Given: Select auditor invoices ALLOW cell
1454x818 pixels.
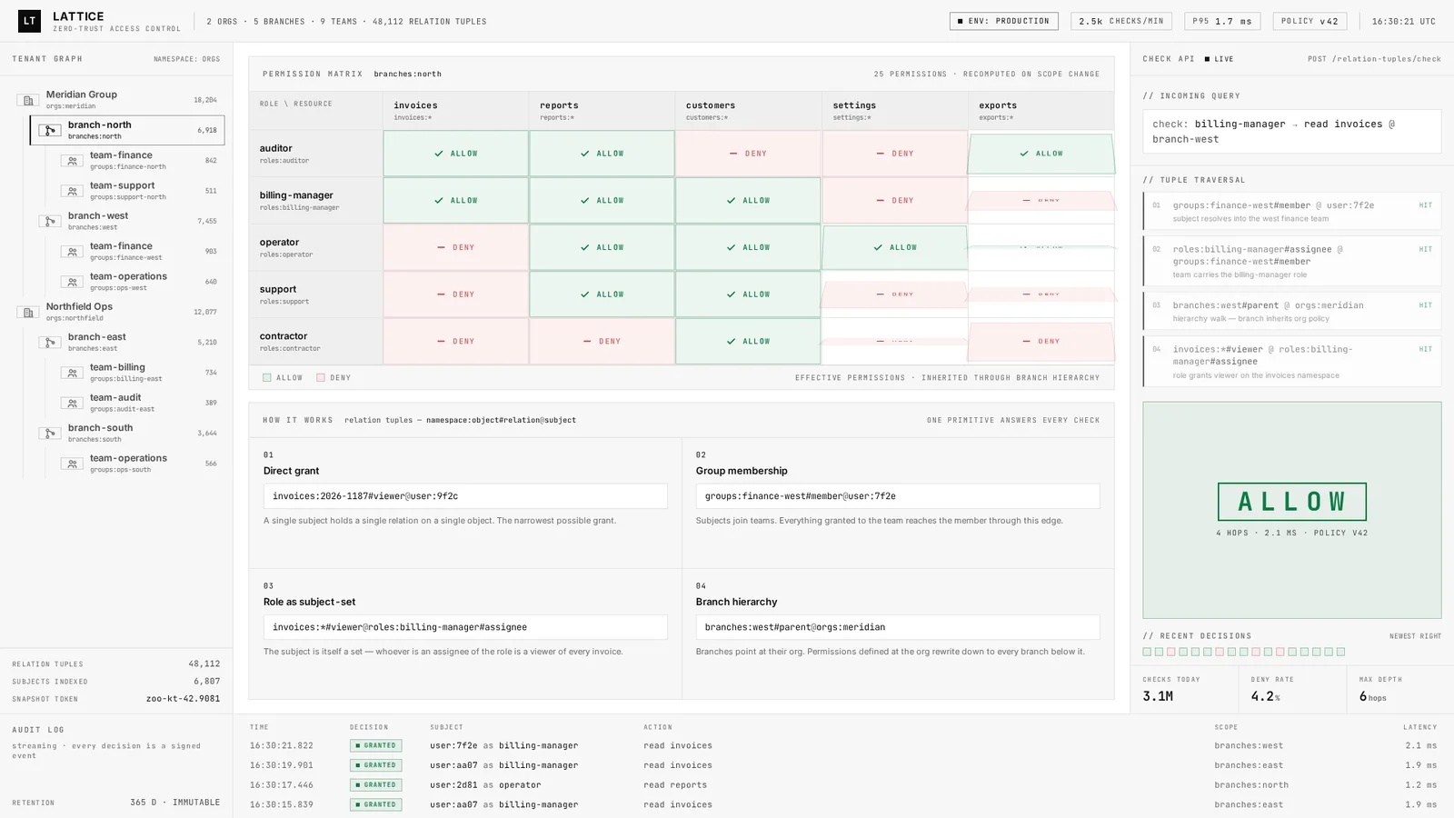Looking at the screenshot, I should 455,154.
